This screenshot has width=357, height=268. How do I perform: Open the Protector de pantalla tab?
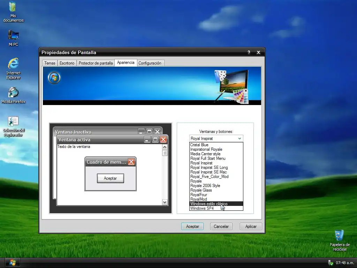tap(96, 63)
